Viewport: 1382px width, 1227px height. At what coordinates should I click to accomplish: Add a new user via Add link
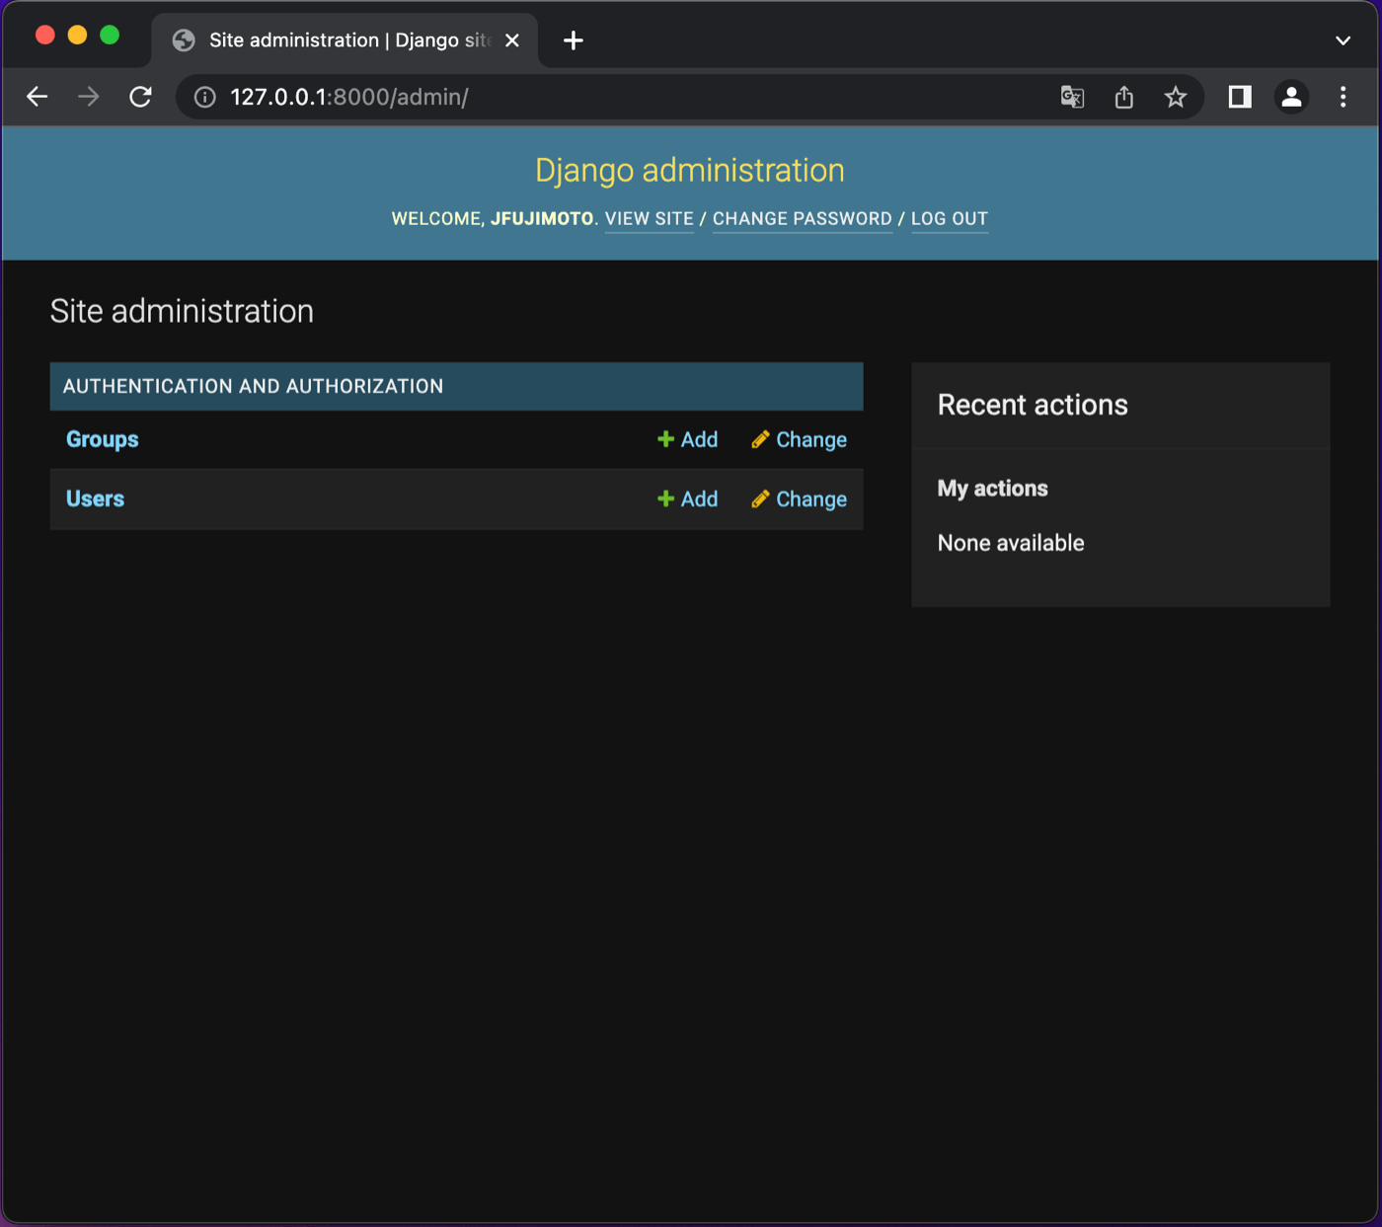688,498
